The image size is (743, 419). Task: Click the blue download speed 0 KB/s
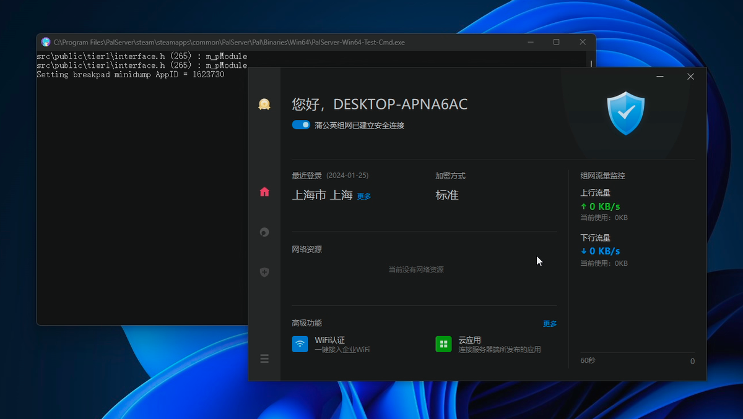click(x=600, y=251)
